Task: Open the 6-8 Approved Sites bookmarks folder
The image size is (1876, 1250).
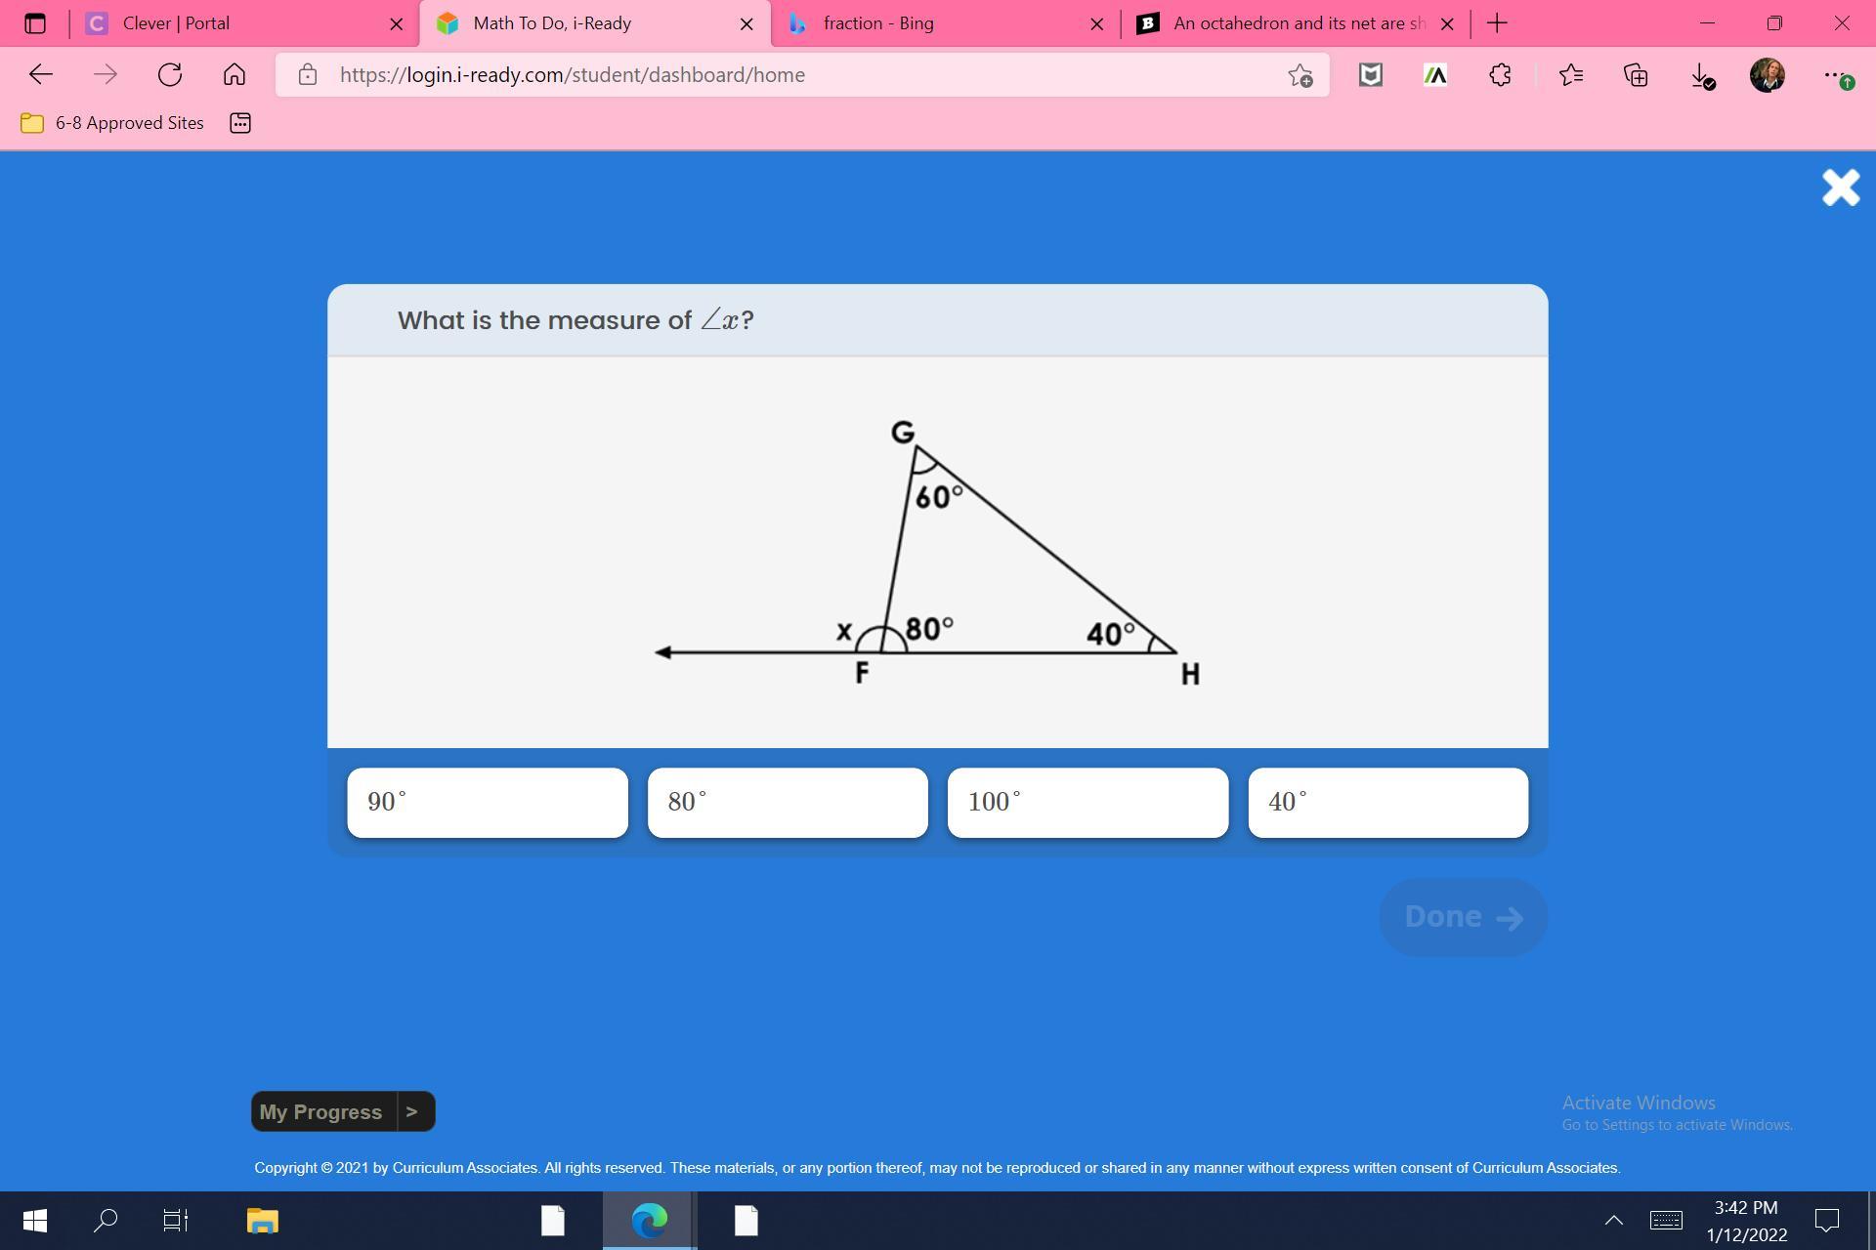Action: (113, 123)
